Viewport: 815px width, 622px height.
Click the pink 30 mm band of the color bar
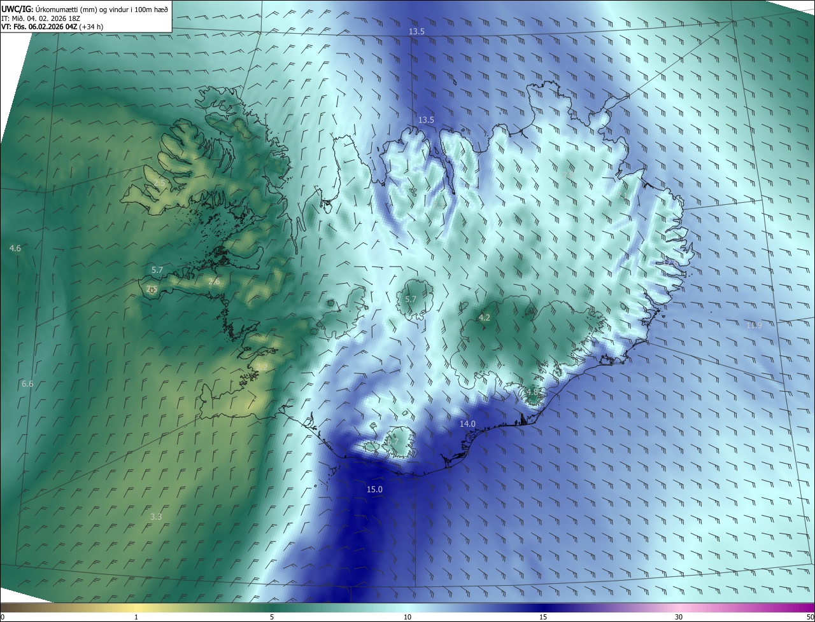click(x=679, y=607)
